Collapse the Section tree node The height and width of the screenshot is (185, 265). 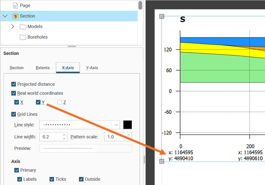click(x=5, y=16)
